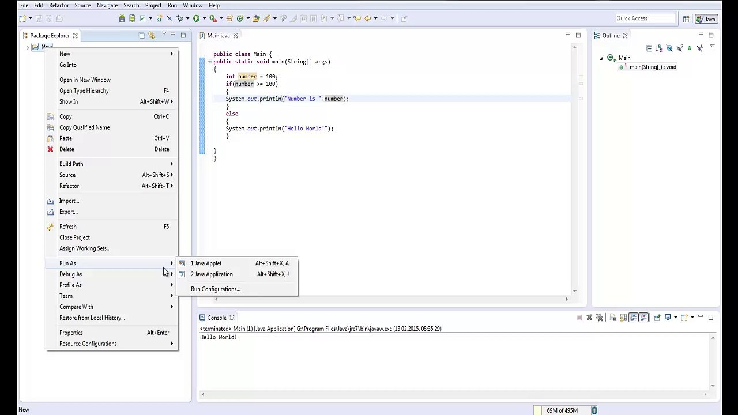Click the 69M of 495M heap status bar
The width and height of the screenshot is (738, 415).
click(x=562, y=410)
